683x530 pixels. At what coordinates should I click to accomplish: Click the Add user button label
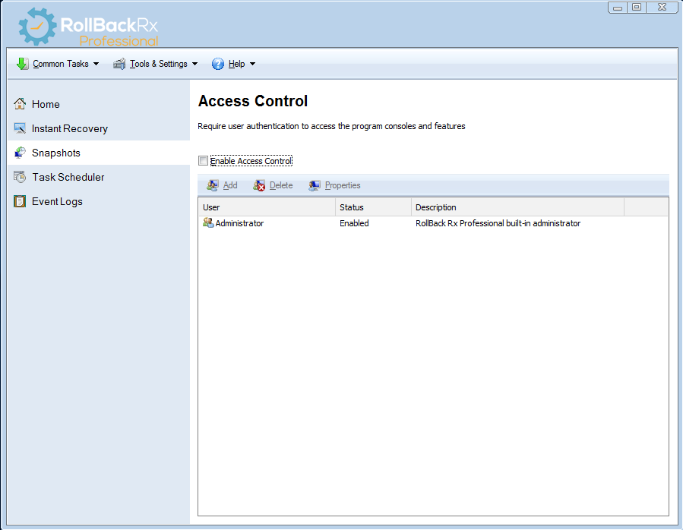click(230, 185)
